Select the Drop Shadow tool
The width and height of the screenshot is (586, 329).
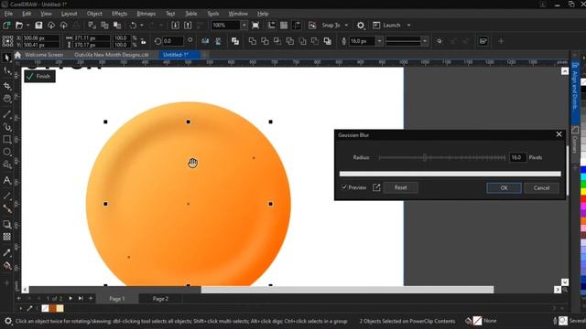click(x=6, y=224)
